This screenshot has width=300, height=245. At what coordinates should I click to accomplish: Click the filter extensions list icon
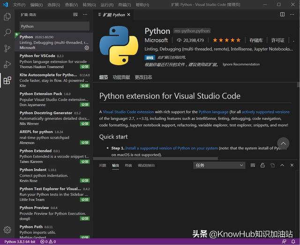coord(75,15)
